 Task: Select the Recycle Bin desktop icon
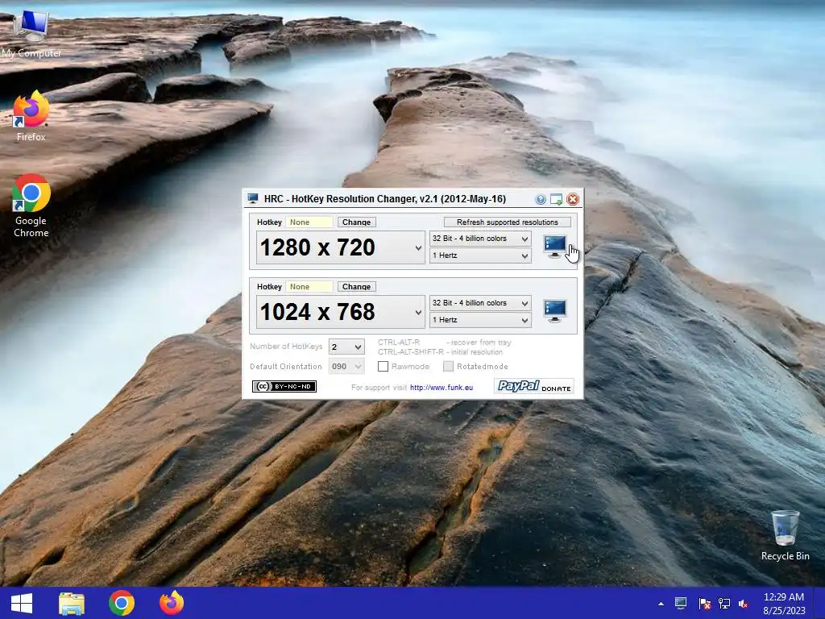pos(785,536)
